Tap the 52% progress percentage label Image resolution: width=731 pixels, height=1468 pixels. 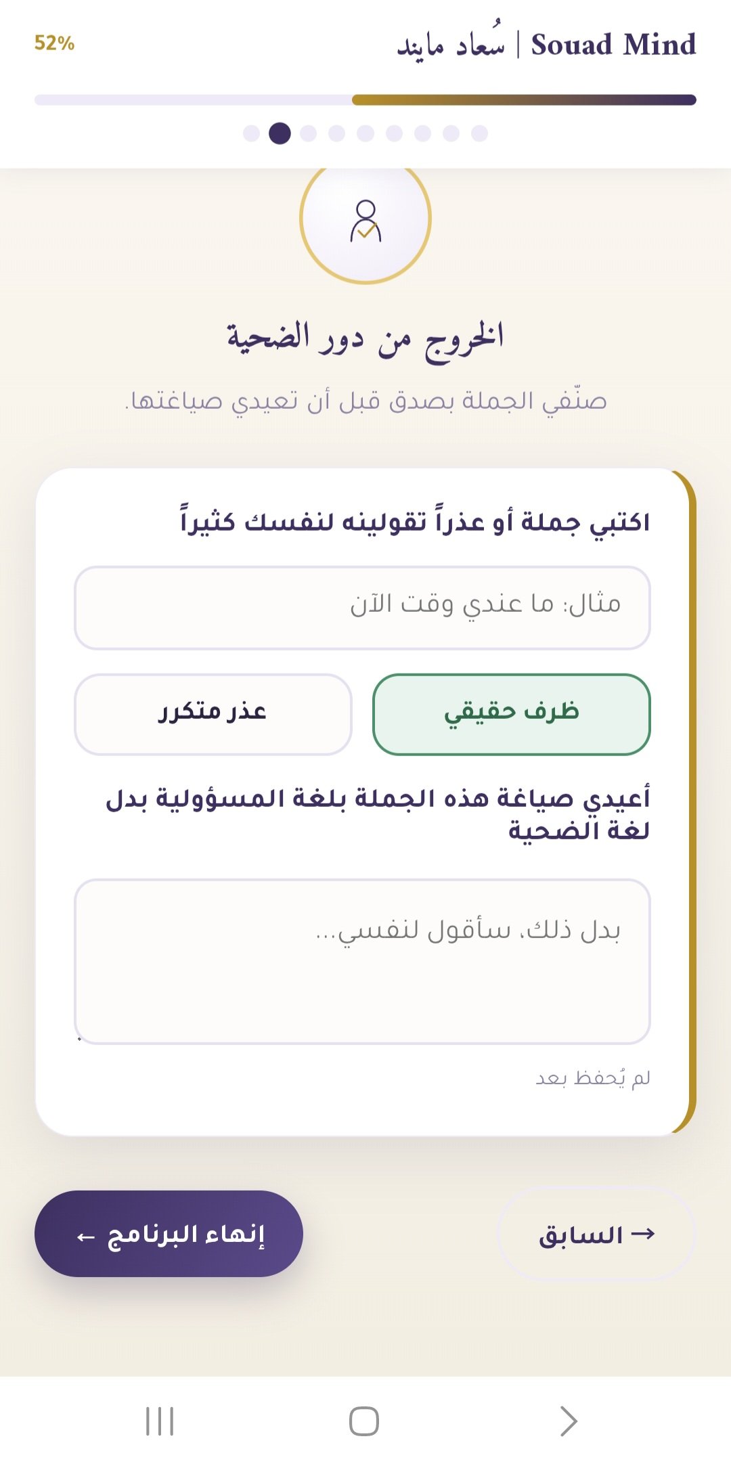click(x=54, y=43)
